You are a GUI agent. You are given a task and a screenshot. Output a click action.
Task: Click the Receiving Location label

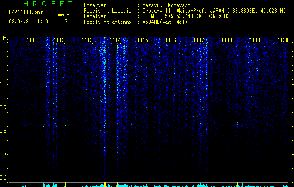coord(109,11)
